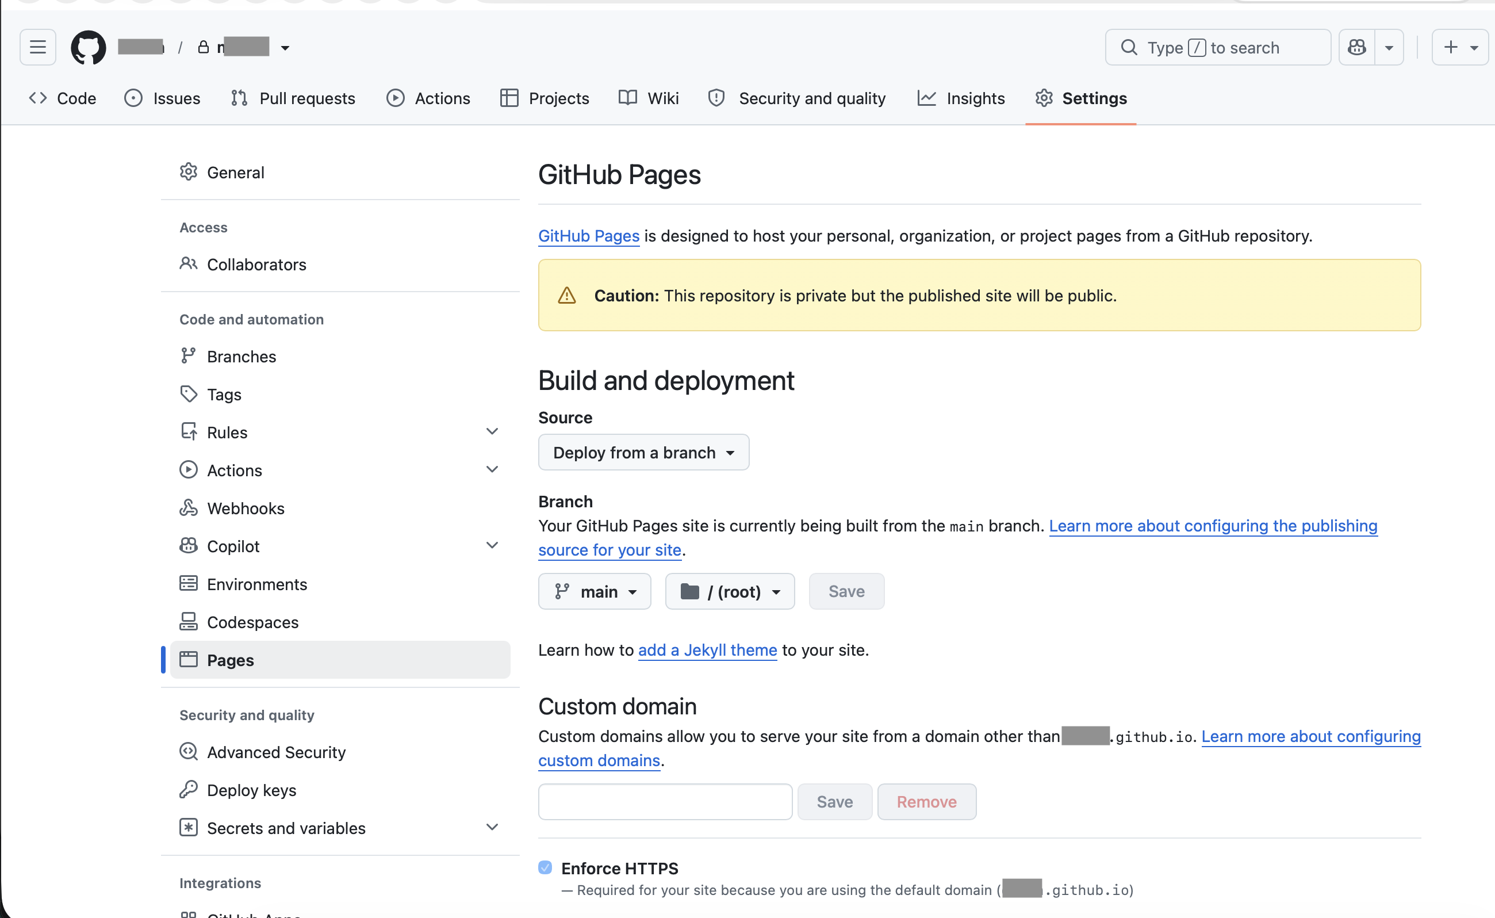The width and height of the screenshot is (1495, 918).
Task: Click the General gear icon in sidebar
Action: point(188,172)
